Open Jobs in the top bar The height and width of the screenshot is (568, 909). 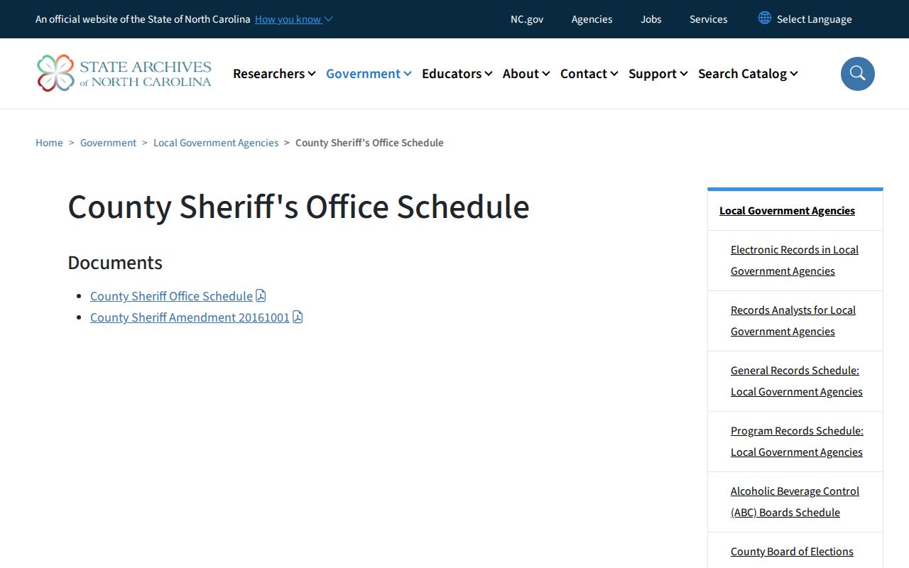click(651, 19)
